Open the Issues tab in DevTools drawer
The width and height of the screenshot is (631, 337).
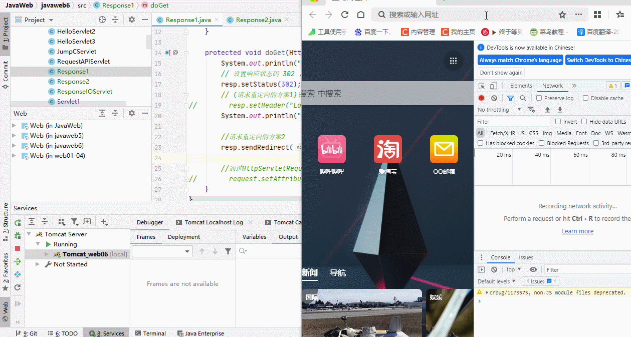coord(526,257)
